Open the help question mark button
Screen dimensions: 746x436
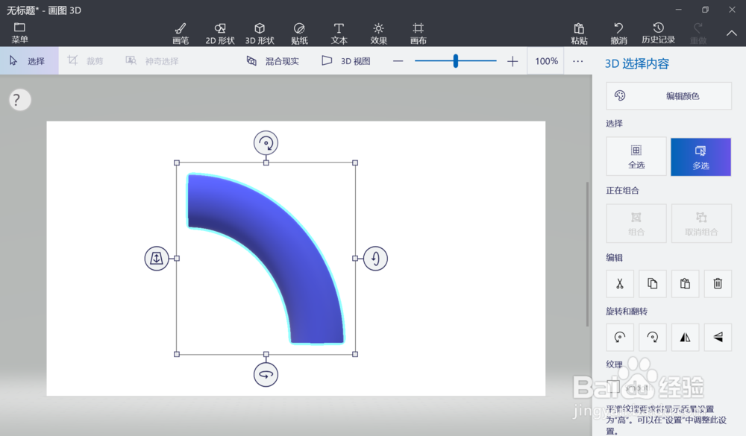pos(19,100)
